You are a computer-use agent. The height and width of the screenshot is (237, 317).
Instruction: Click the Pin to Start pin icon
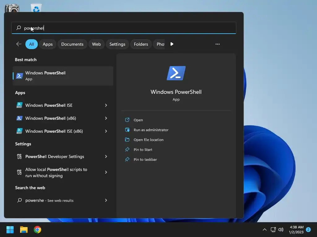point(127,149)
